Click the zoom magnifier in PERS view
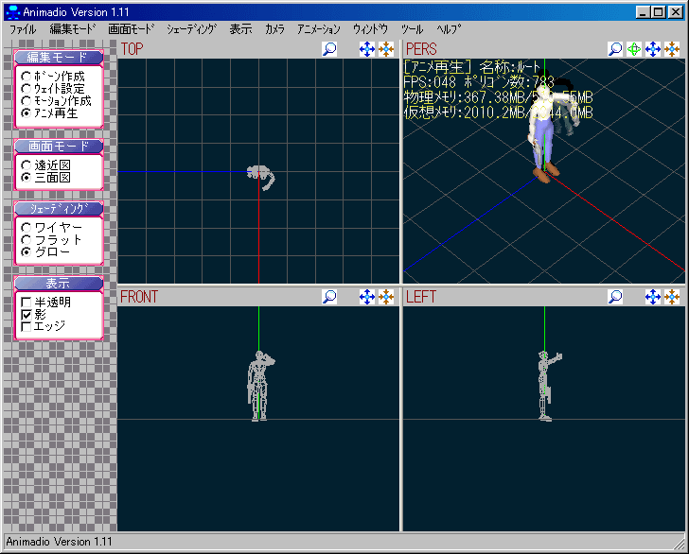The image size is (689, 554). pos(615,49)
